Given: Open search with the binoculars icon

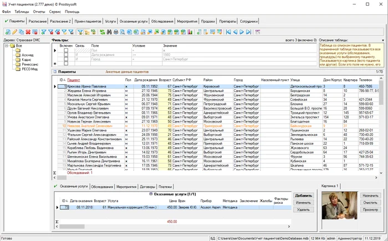Looking at the screenshot, I should (109, 32).
